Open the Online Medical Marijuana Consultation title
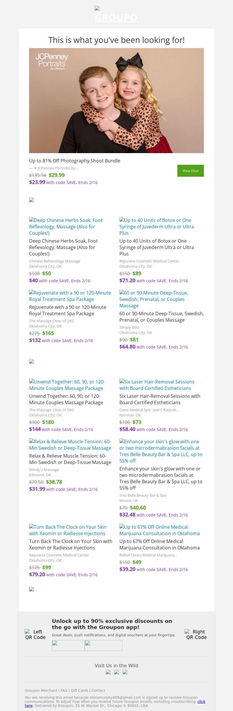This screenshot has height=711, width=233. pos(159,544)
